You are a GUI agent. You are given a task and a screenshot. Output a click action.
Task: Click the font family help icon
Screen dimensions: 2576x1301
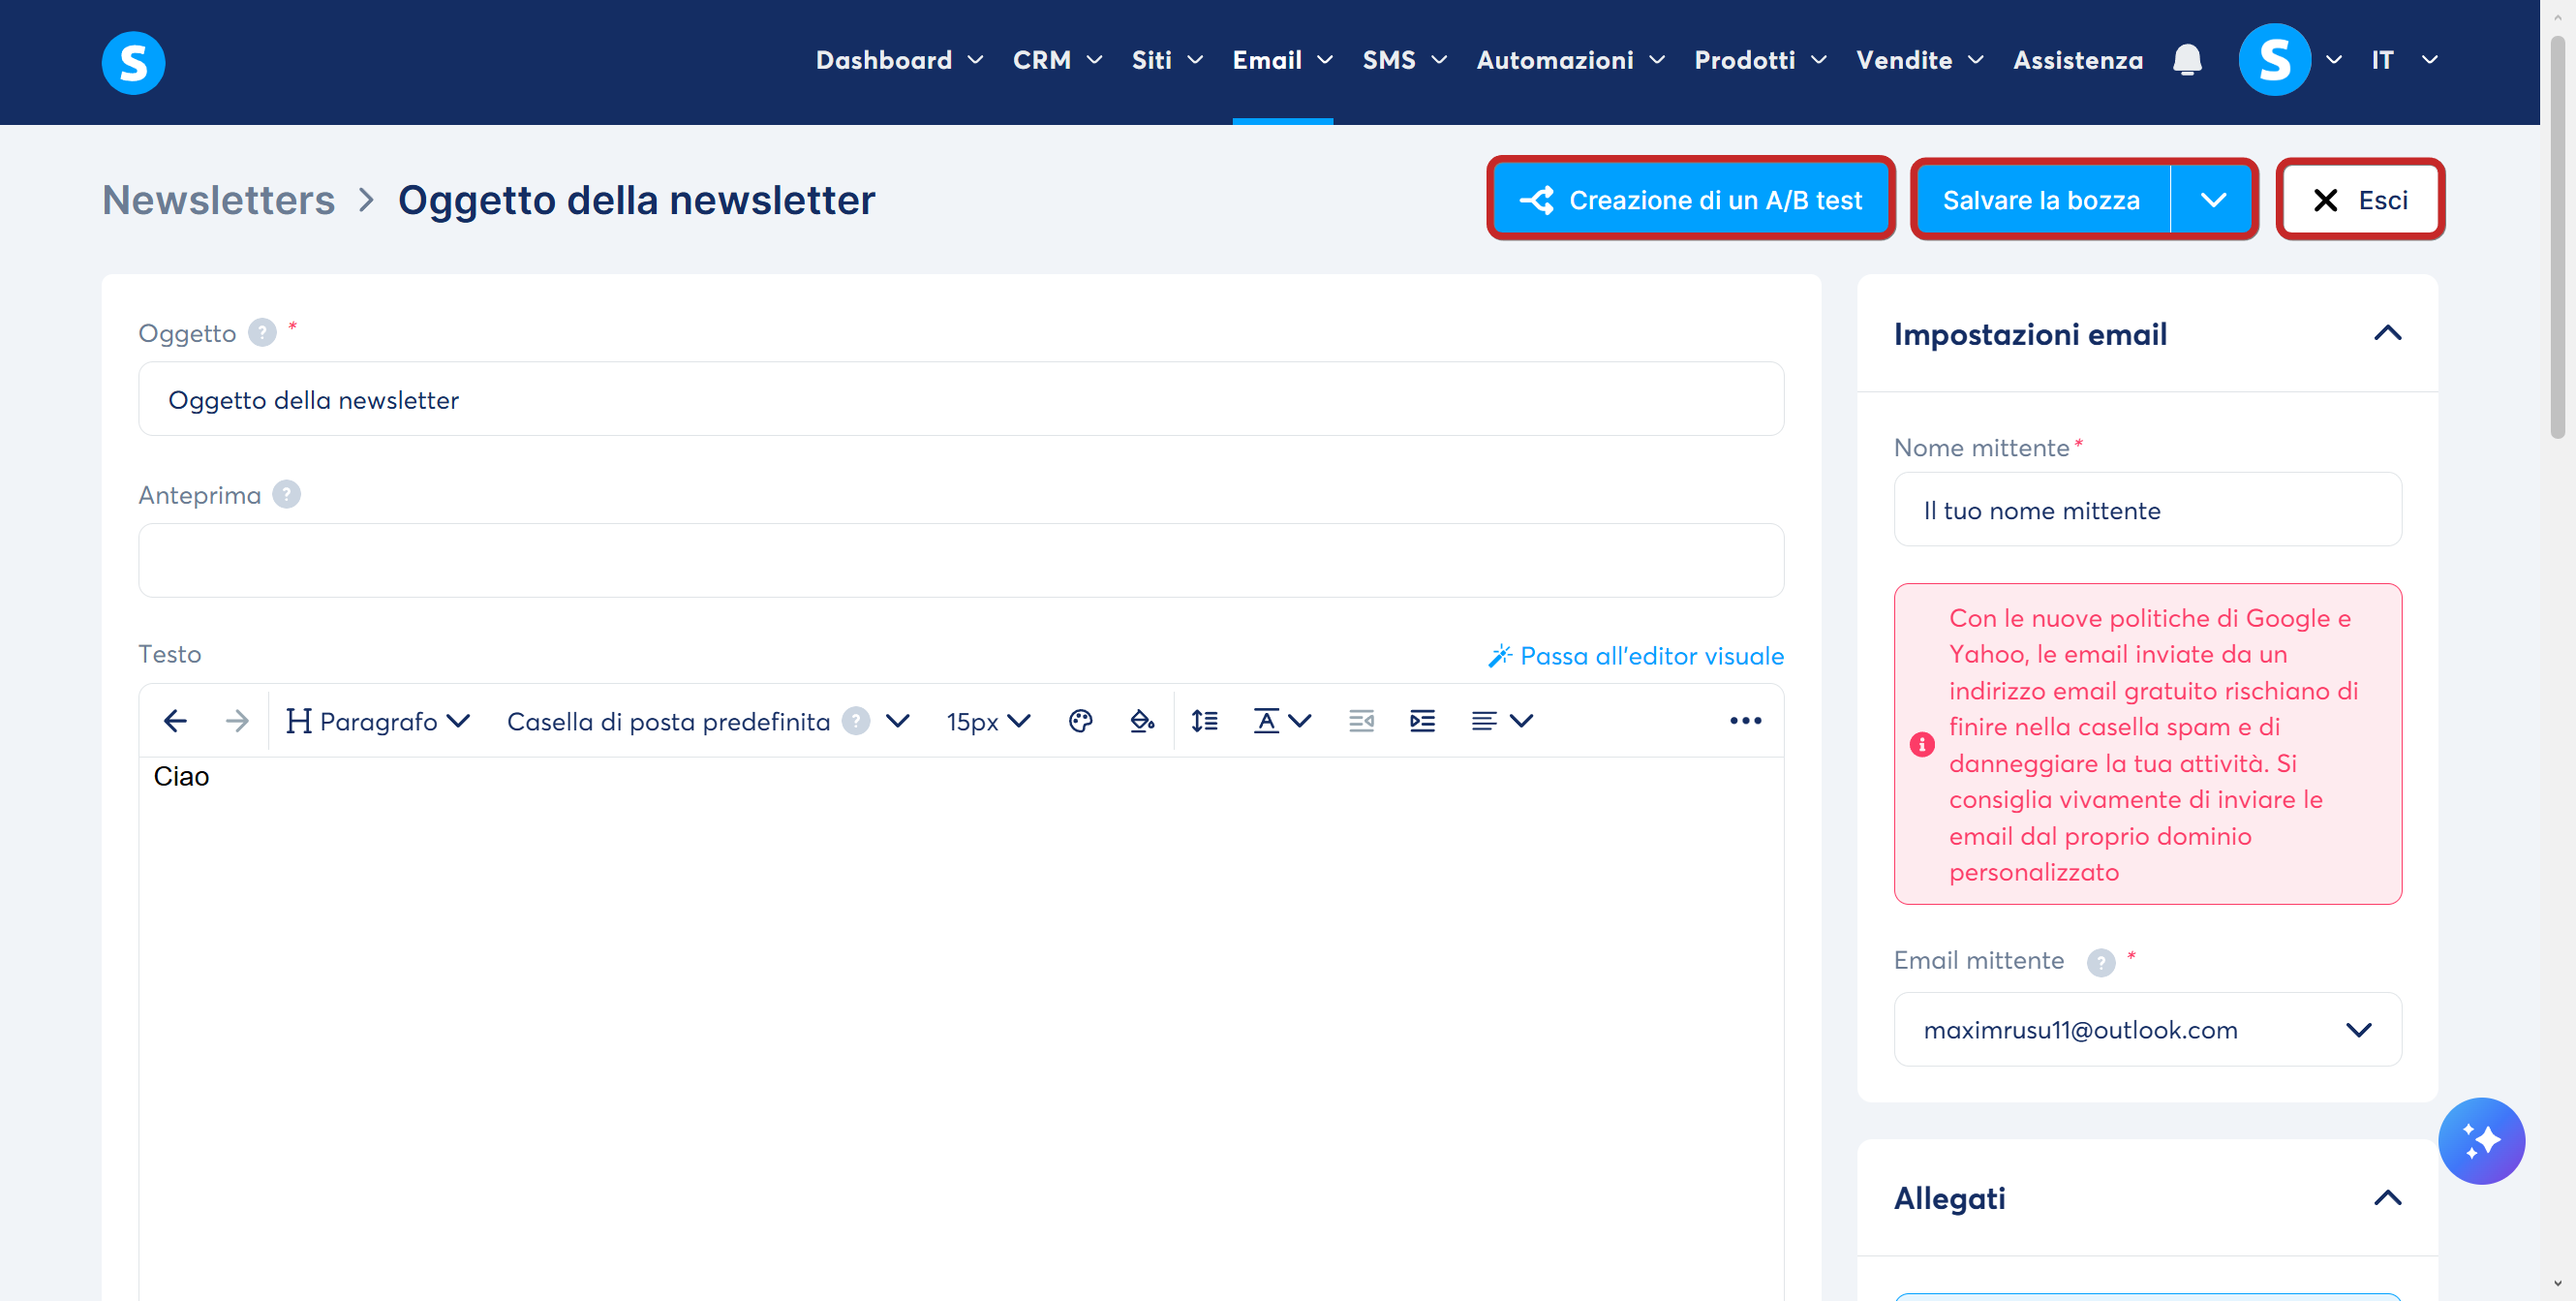pyautogui.click(x=856, y=721)
